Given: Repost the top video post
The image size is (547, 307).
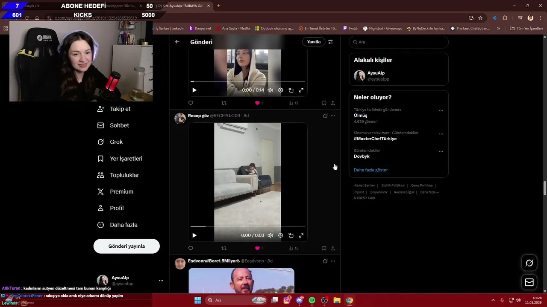Looking at the screenshot, I should pyautogui.click(x=224, y=103).
